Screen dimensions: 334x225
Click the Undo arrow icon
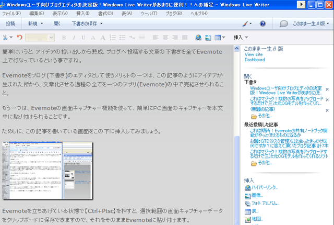(x=20, y=37)
